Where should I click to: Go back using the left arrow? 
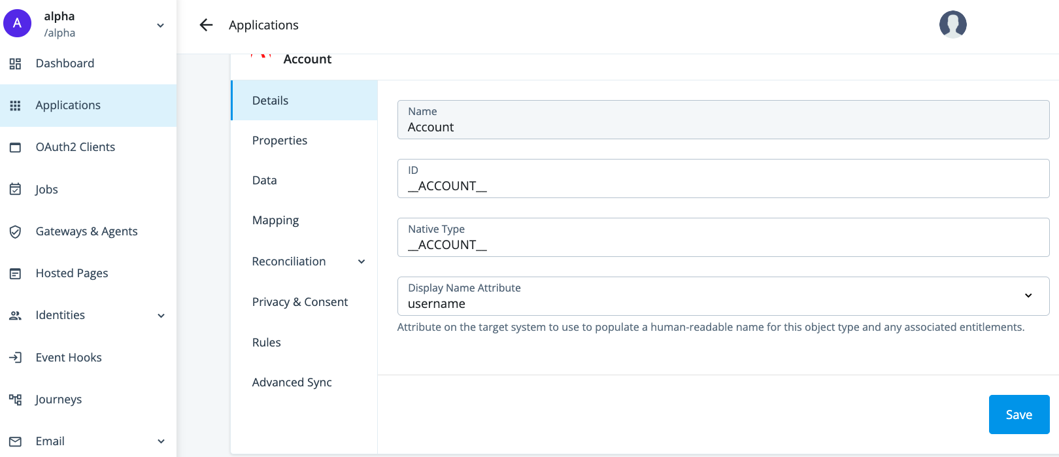tap(206, 25)
